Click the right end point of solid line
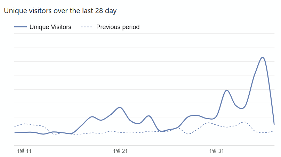 (274, 124)
